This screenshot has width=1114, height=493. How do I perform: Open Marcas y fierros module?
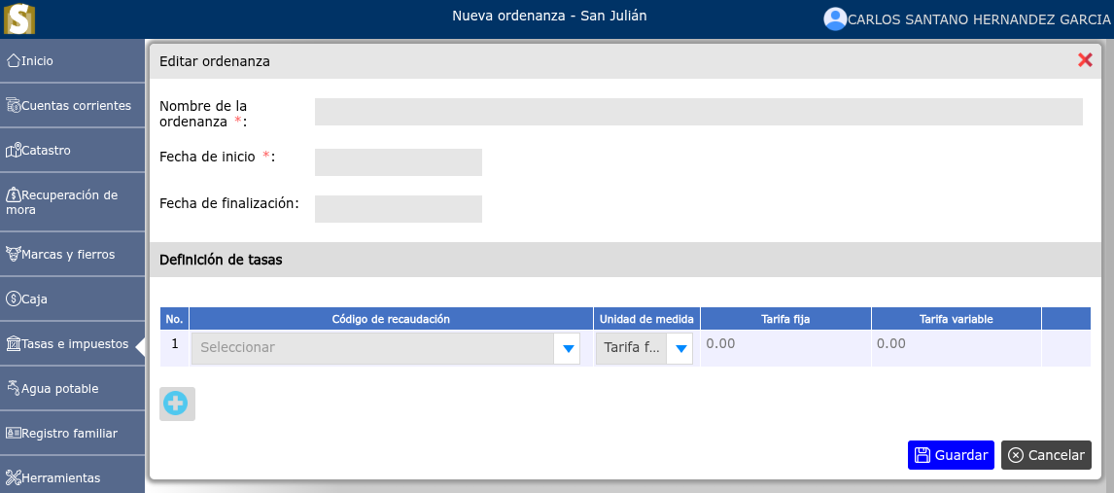pos(72,254)
